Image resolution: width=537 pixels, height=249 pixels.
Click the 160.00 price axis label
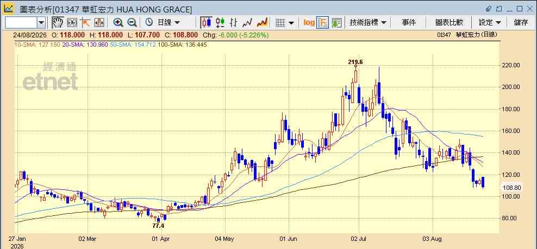pyautogui.click(x=511, y=131)
